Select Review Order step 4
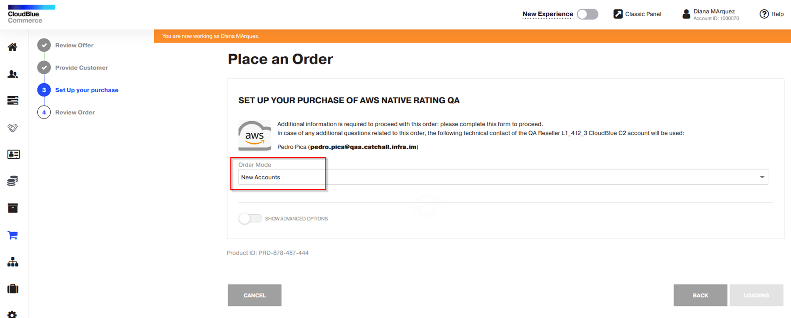 click(75, 112)
